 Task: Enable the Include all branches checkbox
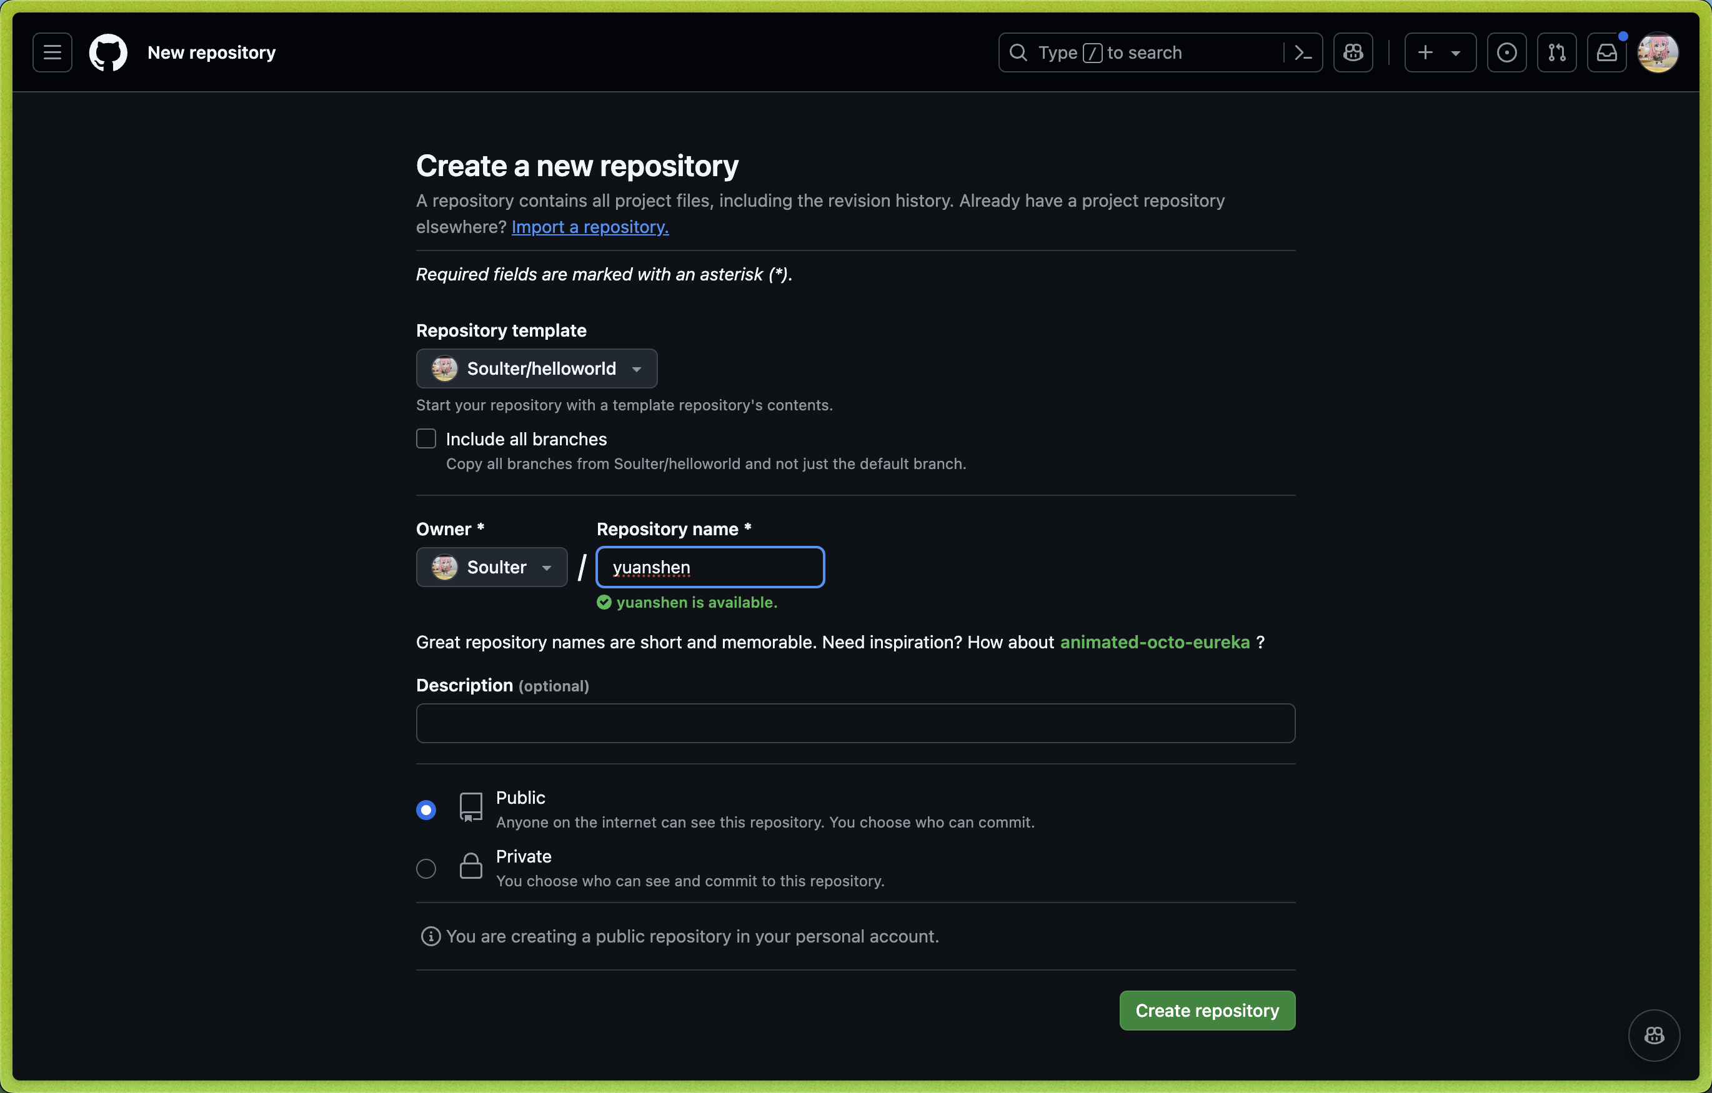point(426,438)
